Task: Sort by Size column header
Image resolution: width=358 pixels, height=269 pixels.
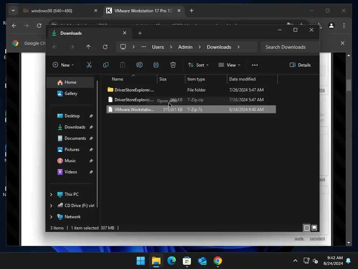Action: click(171, 79)
